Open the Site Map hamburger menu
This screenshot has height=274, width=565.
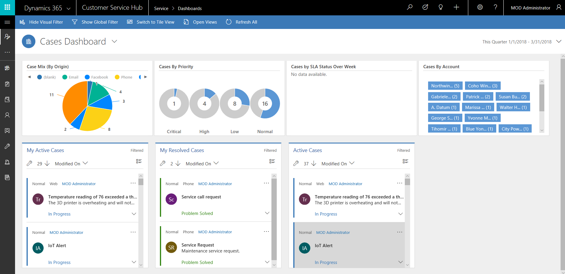click(7, 22)
